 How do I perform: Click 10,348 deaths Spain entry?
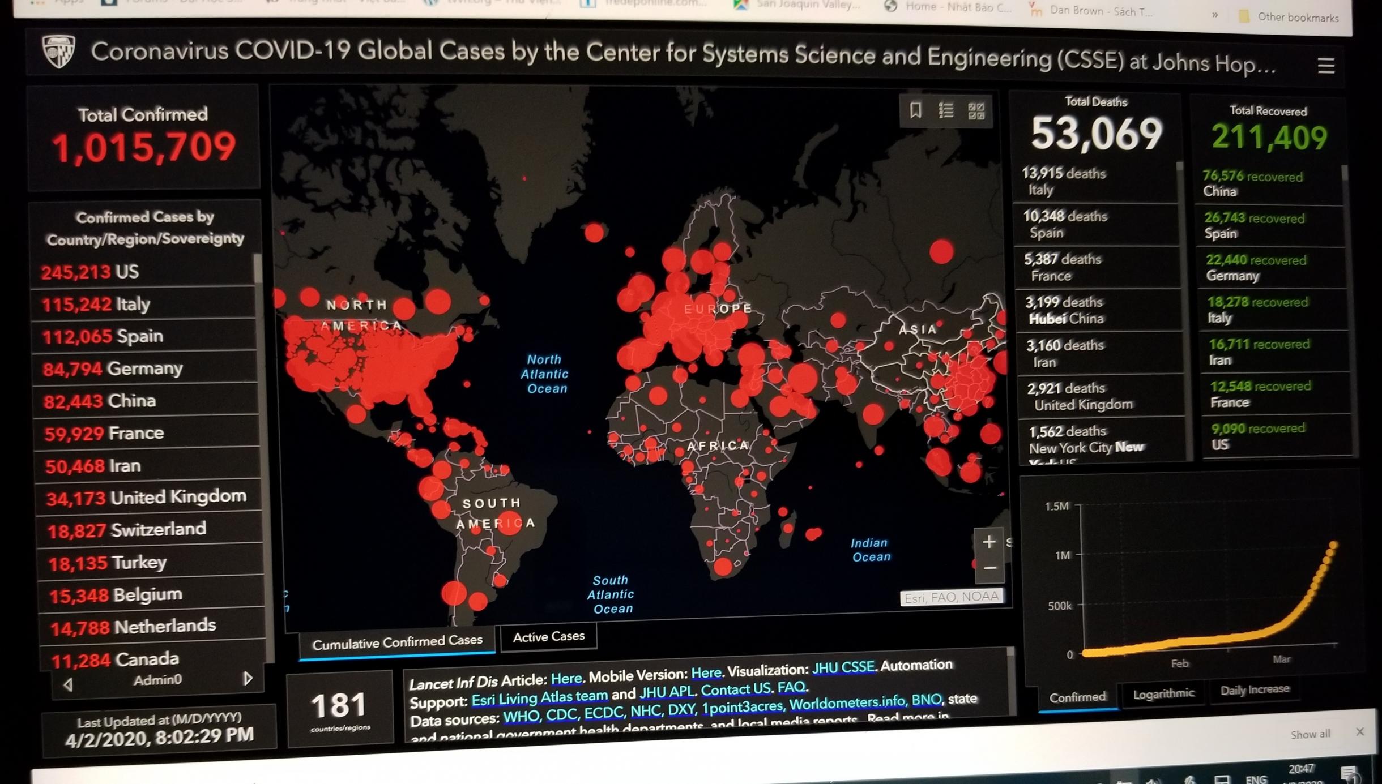click(1097, 224)
